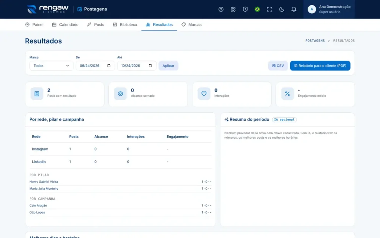The height and width of the screenshot is (238, 380).
Task: Click Maria Júlia Monteiro pillar row
Action: click(x=121, y=189)
